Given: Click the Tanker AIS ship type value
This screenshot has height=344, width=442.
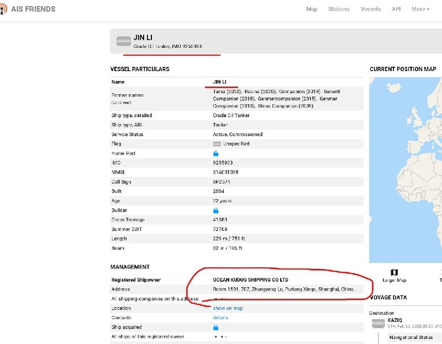Looking at the screenshot, I should [220, 125].
